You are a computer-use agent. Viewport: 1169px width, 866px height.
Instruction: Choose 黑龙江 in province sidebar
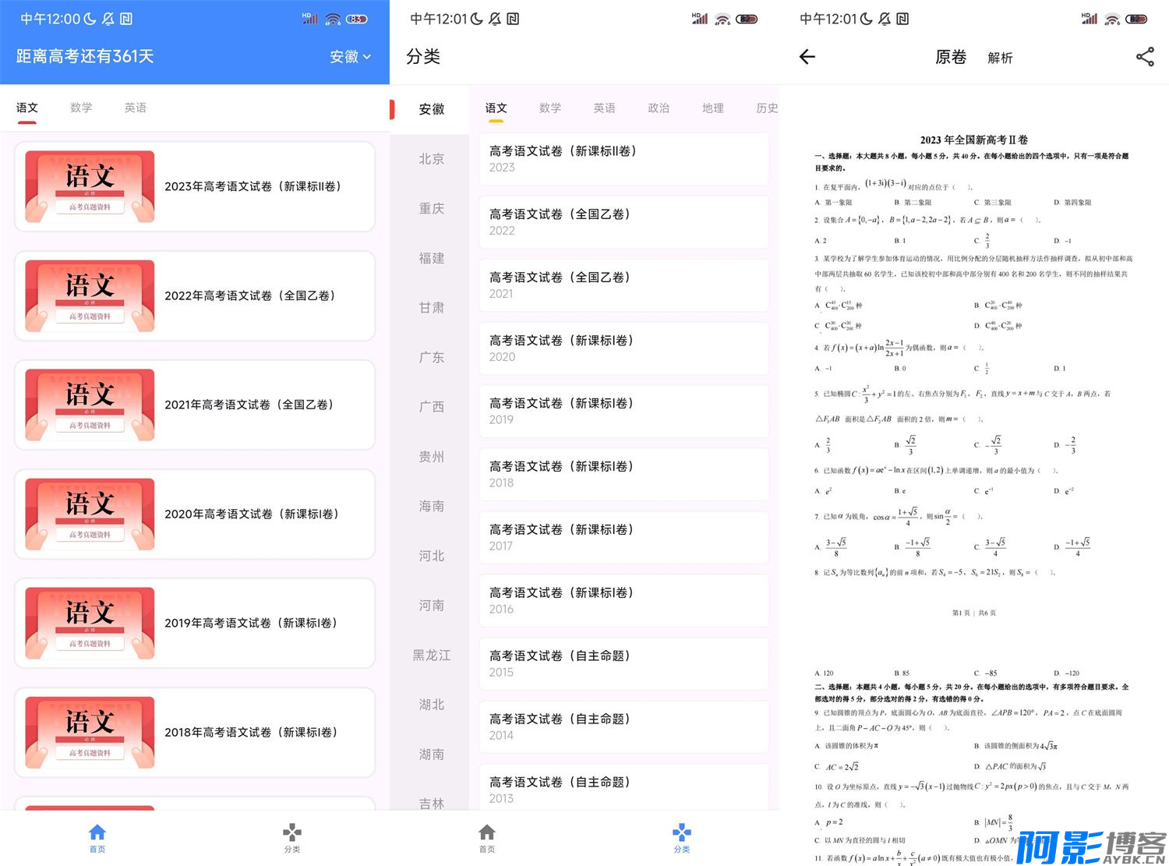click(431, 656)
